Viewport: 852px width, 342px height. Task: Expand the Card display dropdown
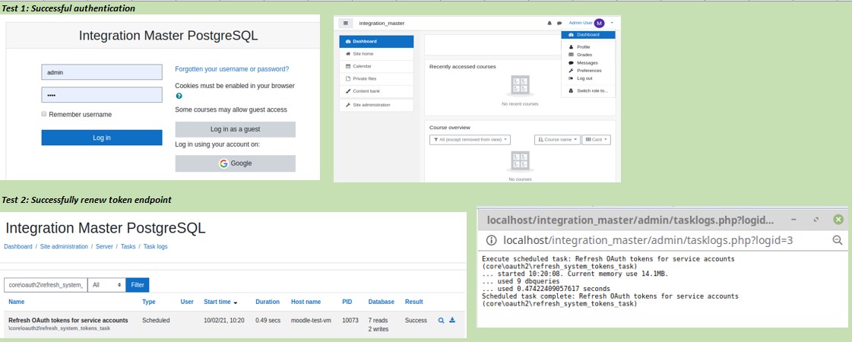pos(596,140)
